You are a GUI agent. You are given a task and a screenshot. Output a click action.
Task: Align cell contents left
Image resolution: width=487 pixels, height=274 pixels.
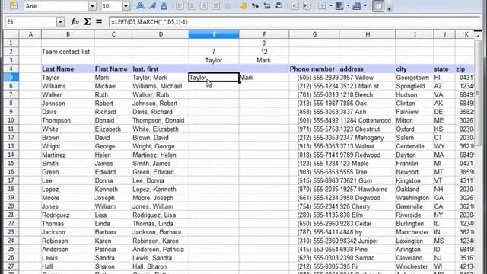[x=180, y=6]
